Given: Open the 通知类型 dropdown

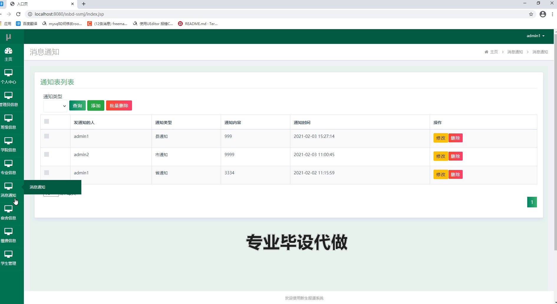Looking at the screenshot, I should (x=55, y=106).
